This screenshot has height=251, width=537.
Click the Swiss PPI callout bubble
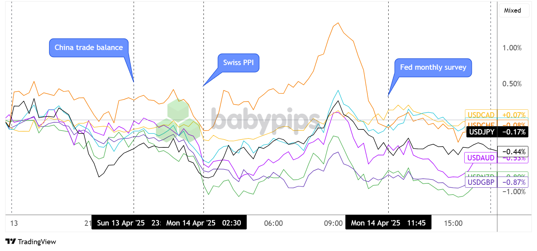click(x=238, y=62)
